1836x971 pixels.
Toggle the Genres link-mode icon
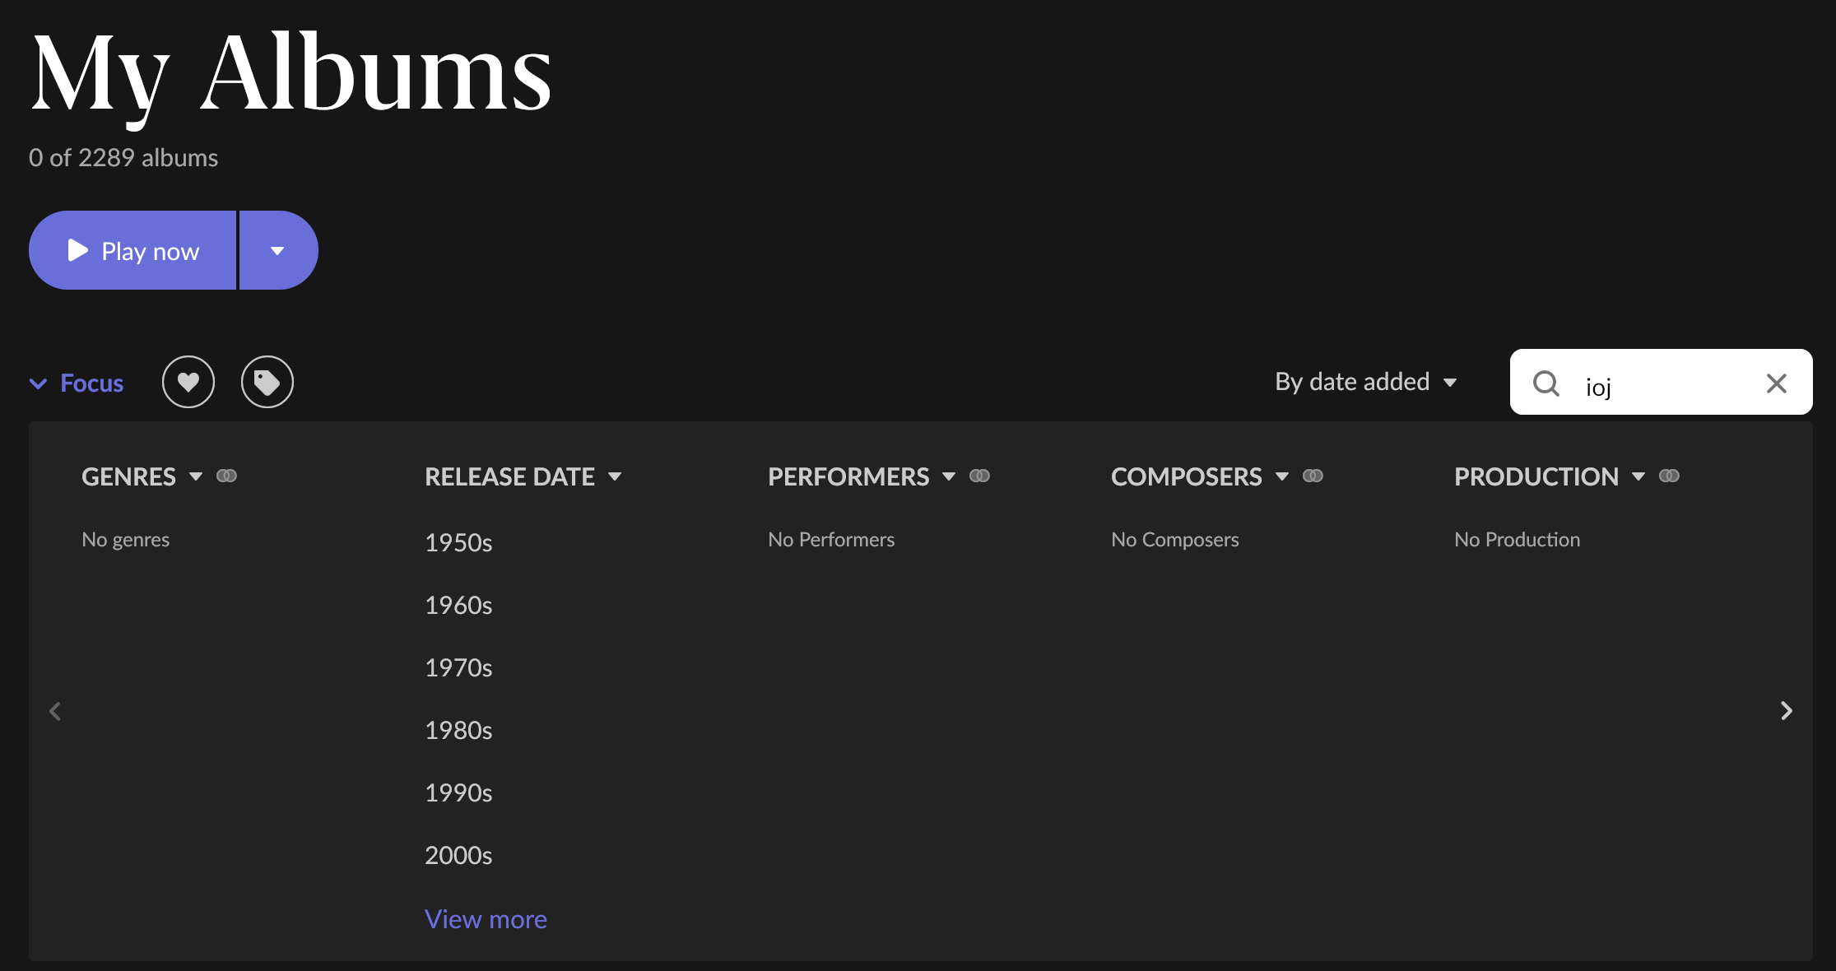[226, 476]
